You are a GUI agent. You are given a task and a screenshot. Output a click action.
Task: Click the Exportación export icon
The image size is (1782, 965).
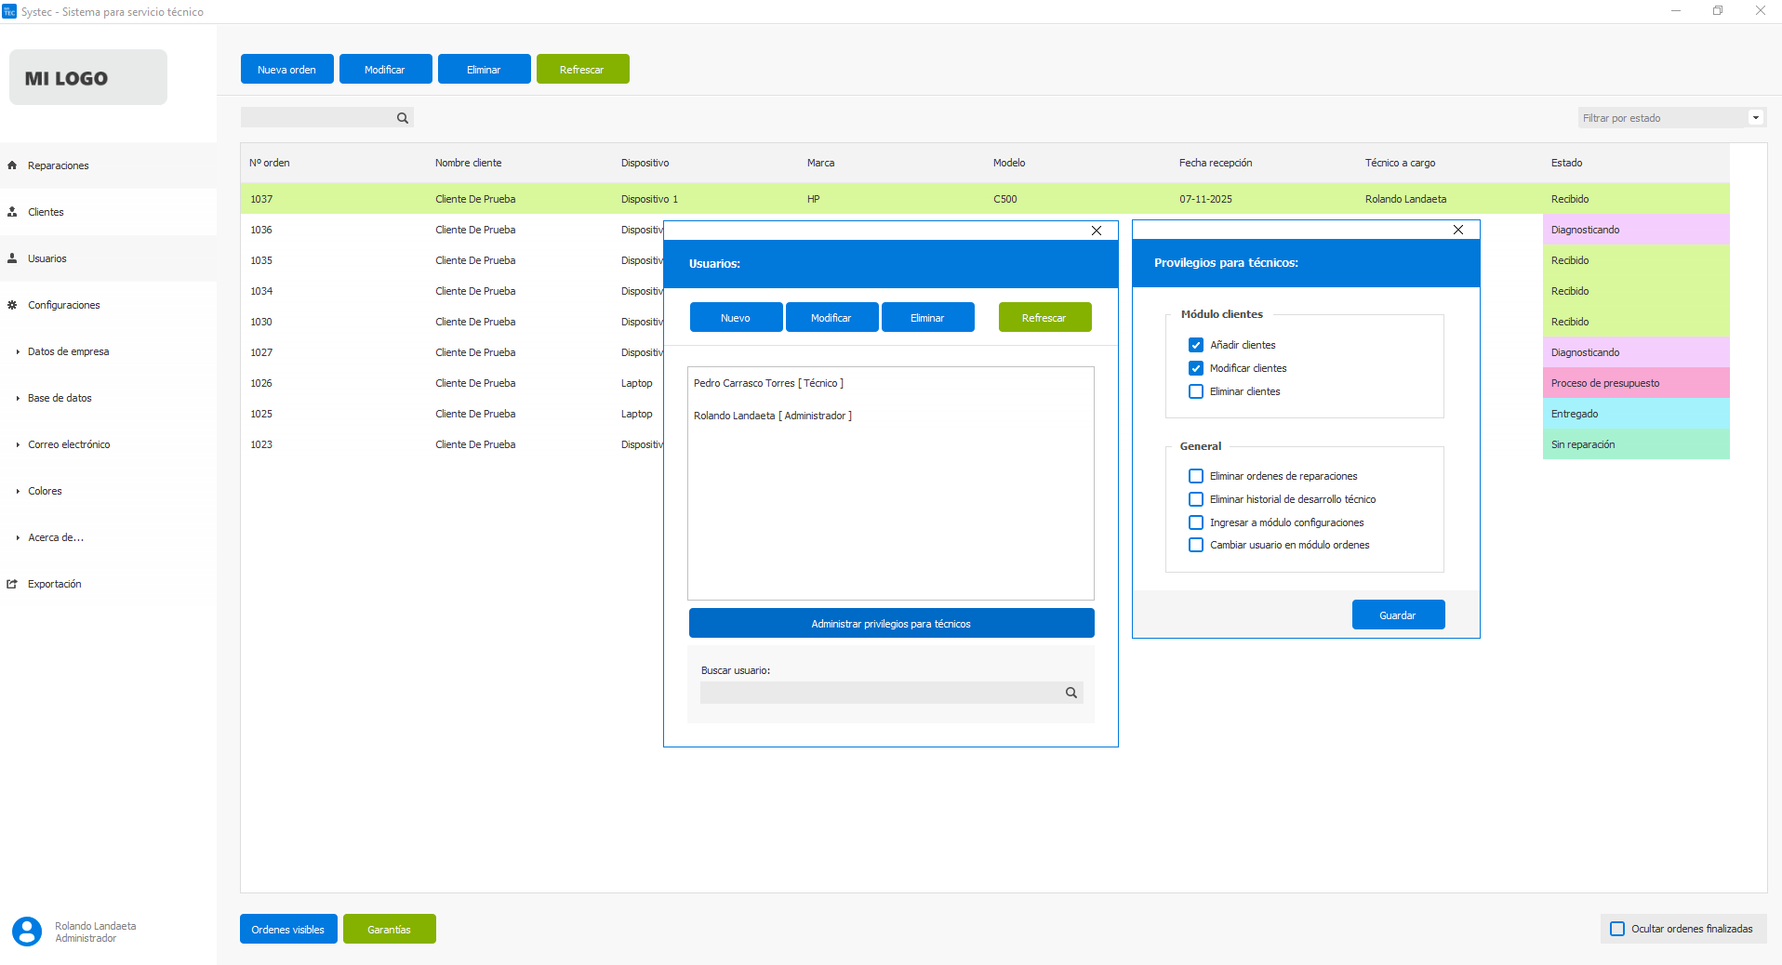(12, 584)
